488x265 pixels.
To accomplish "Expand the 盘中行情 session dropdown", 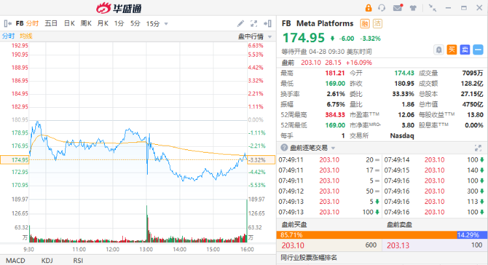I will point(251,36).
